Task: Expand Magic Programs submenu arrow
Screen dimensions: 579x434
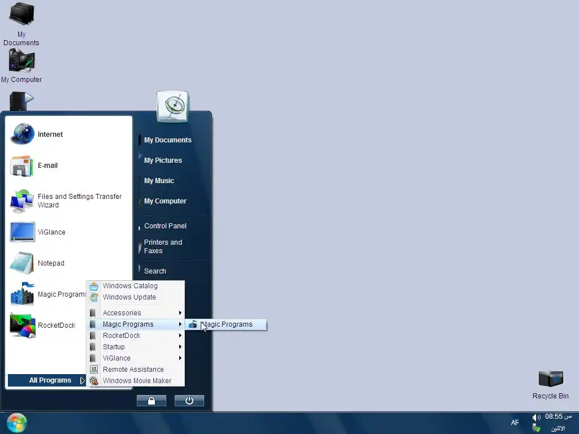Action: point(180,324)
